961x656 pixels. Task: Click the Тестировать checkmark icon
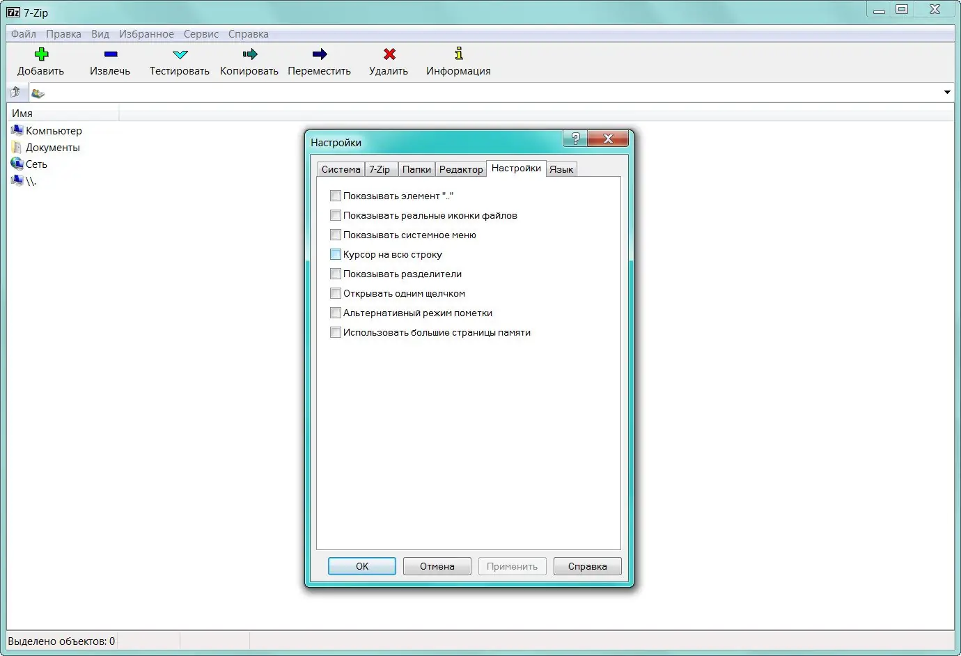pyautogui.click(x=180, y=54)
